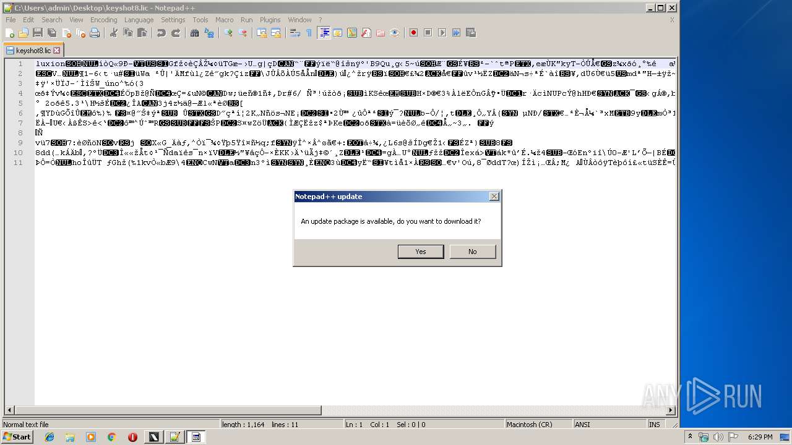Click the Redo arrow icon
The height and width of the screenshot is (445, 792).
tap(176, 33)
